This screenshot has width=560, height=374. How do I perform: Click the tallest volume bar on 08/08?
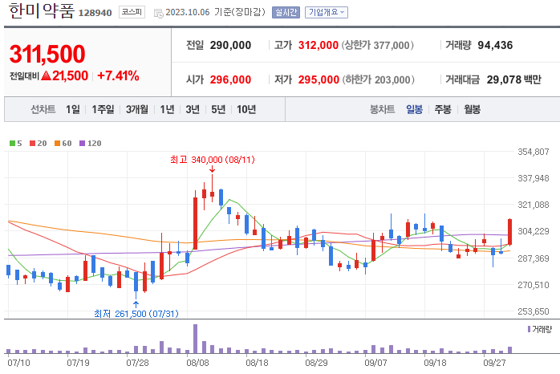point(195,339)
